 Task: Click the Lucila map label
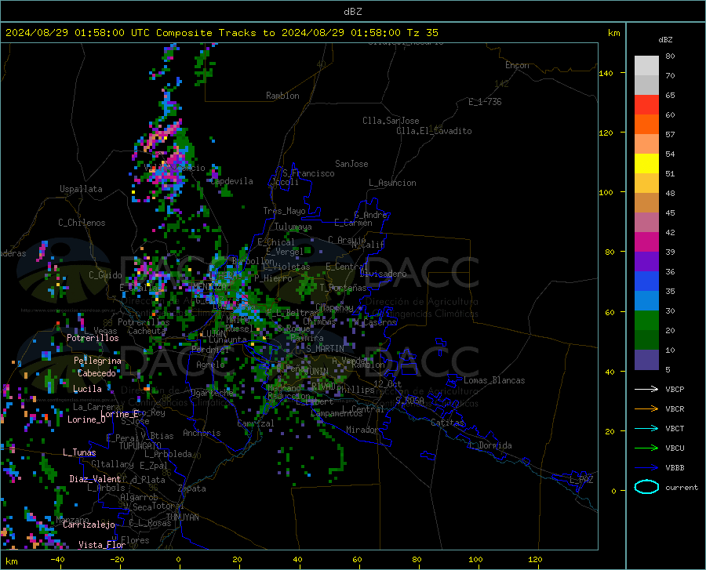pyautogui.click(x=87, y=389)
